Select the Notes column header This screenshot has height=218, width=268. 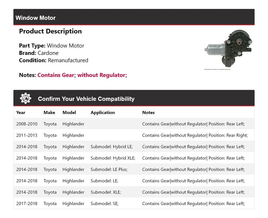click(148, 113)
